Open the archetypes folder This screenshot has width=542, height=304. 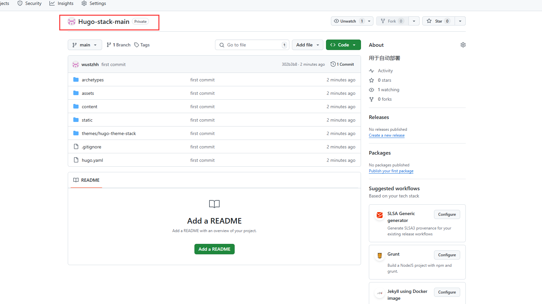point(93,80)
